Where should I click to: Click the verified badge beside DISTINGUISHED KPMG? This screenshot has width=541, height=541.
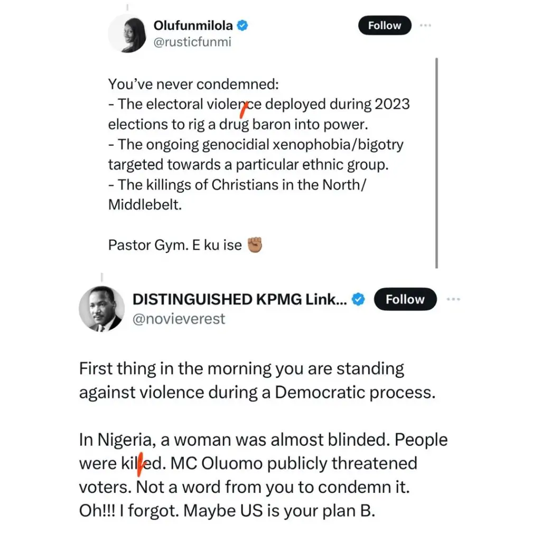[x=359, y=300]
